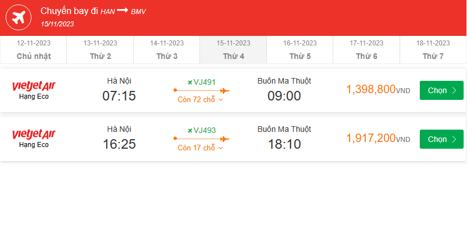Select the 18-11-2023 Thứ 7 date tab
Screen dimensions: 467x234
(433, 49)
